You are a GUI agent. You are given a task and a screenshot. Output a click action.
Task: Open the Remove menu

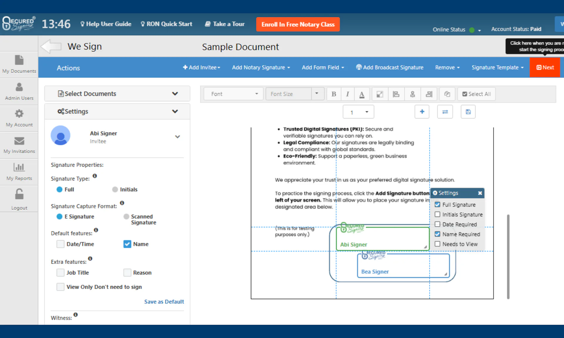[x=447, y=68]
